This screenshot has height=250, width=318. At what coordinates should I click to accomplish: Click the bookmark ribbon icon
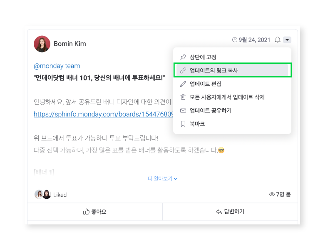[183, 124]
